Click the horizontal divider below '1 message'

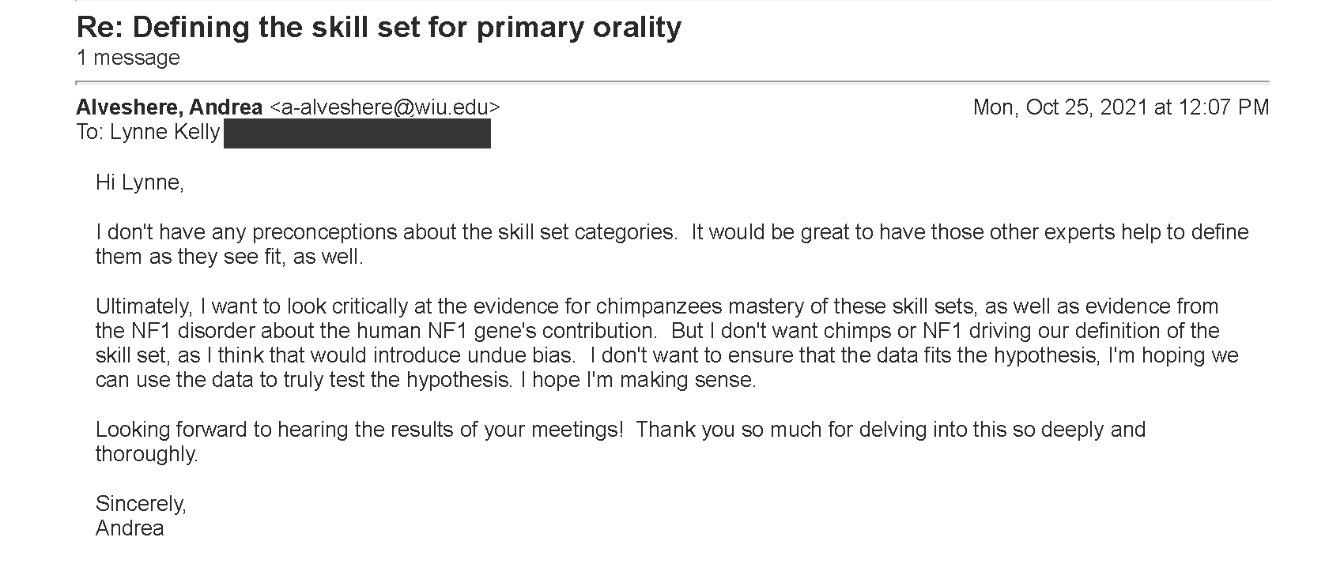click(x=673, y=82)
